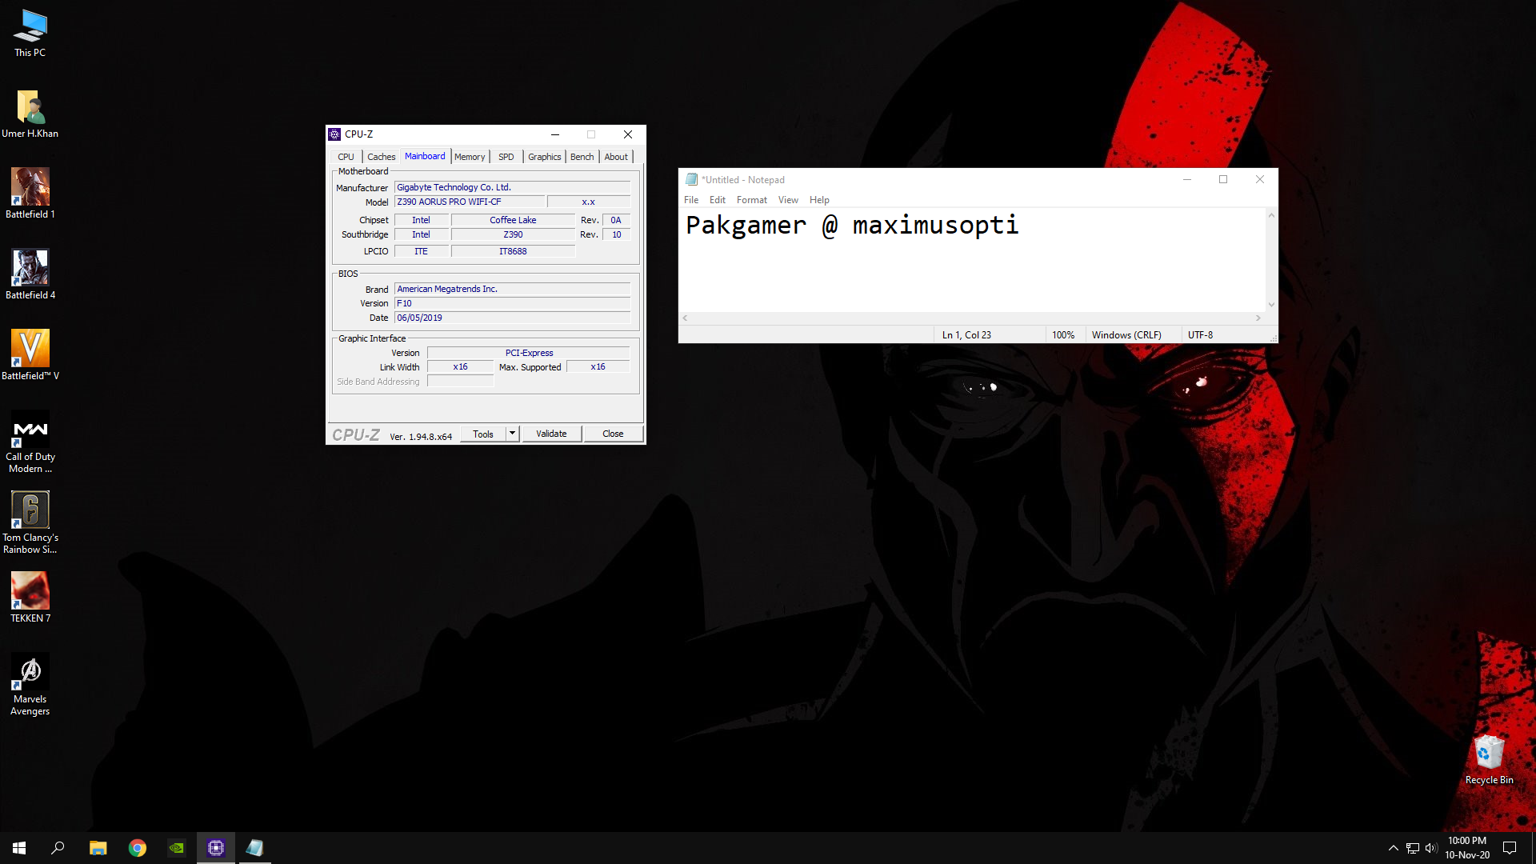Click Model field Z390 AORUS PRO WIFI-CF
The width and height of the screenshot is (1536, 864).
pyautogui.click(x=469, y=202)
